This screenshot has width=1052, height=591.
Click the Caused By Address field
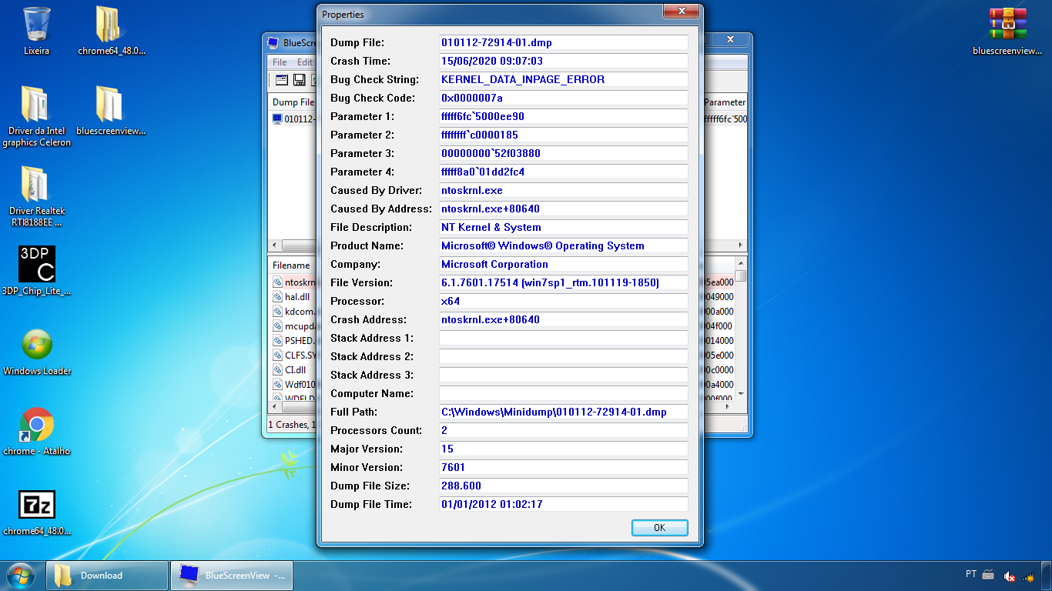pos(564,209)
